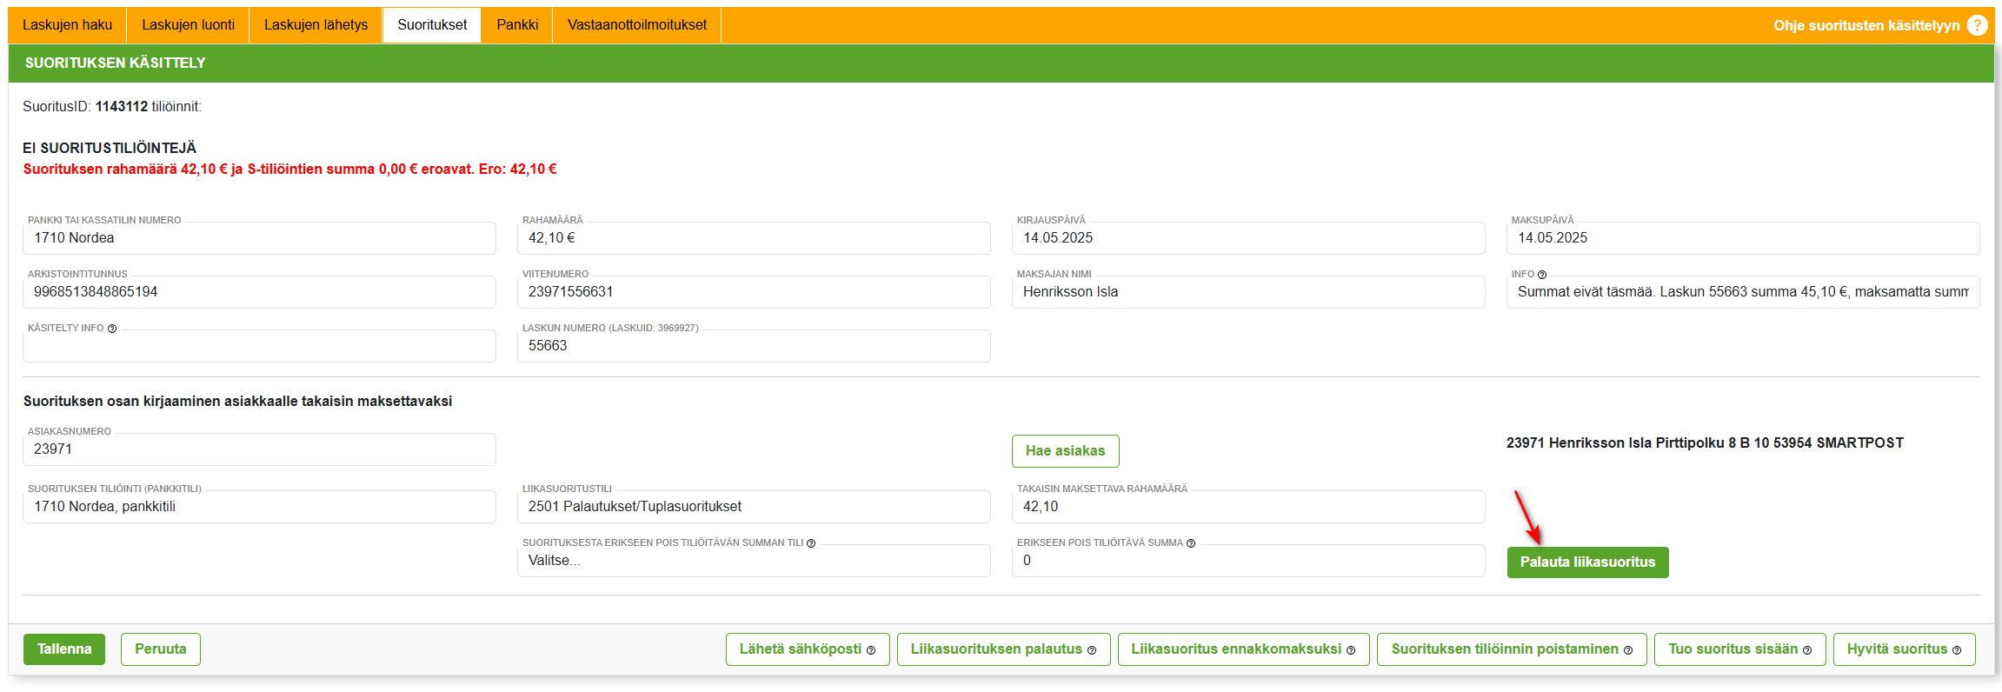This screenshot has height=692, width=2002.
Task: Click the Asiakasnumero input field
Action: point(259,449)
